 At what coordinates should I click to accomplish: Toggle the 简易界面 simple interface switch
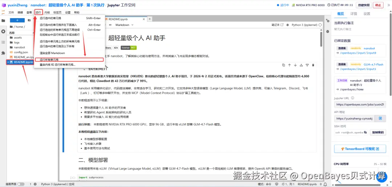(21, 184)
